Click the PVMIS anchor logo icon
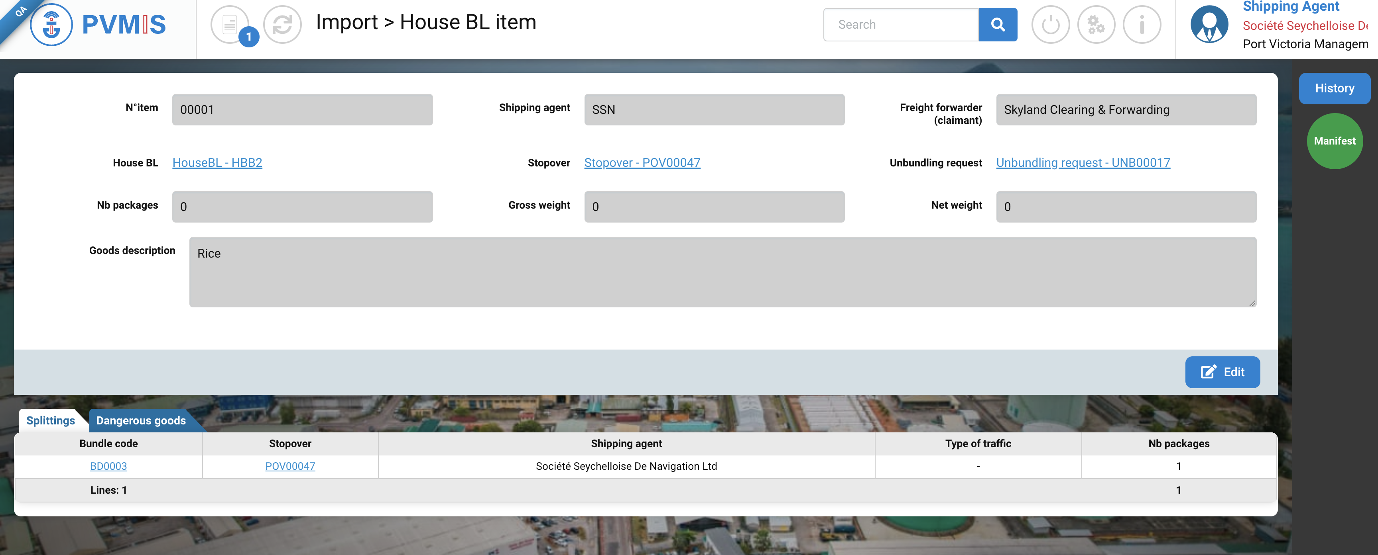This screenshot has width=1378, height=555. point(51,25)
